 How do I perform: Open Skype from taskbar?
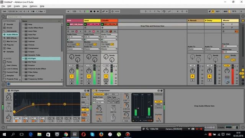click(x=92, y=135)
